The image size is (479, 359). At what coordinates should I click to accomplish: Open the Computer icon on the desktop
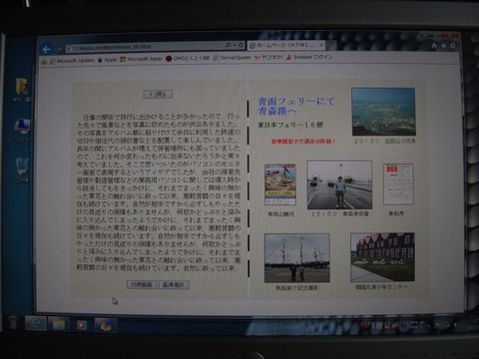[x=21, y=131]
